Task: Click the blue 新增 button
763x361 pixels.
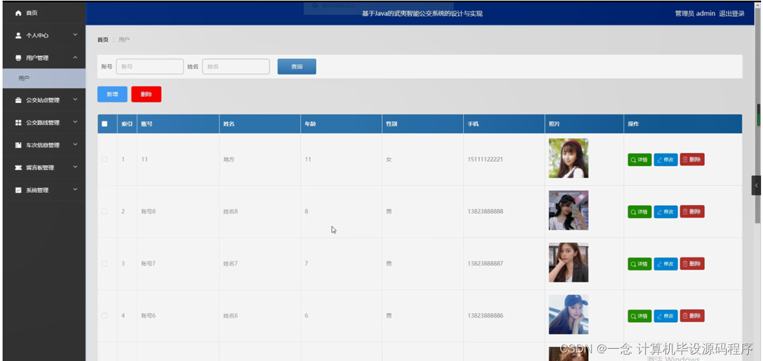Action: (113, 94)
